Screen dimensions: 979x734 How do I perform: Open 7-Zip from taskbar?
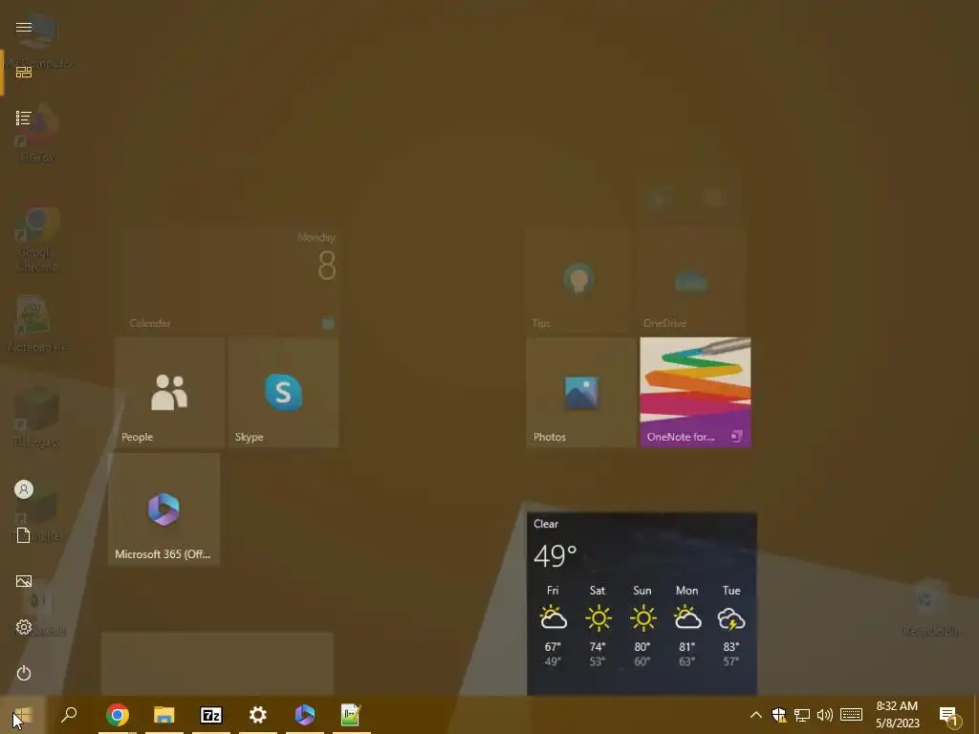coord(211,715)
